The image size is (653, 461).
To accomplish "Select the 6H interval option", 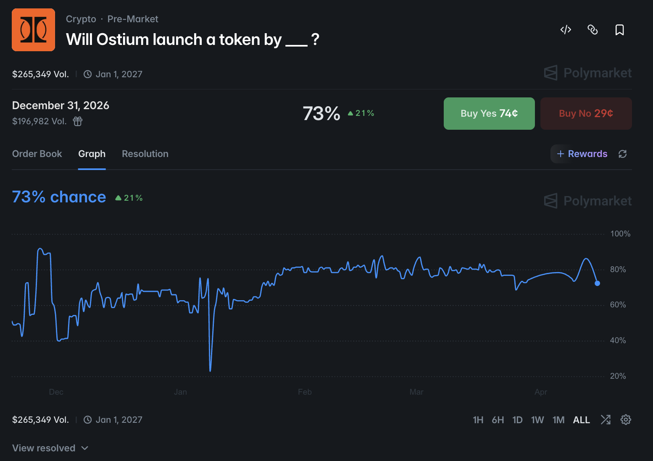I will click(x=498, y=419).
